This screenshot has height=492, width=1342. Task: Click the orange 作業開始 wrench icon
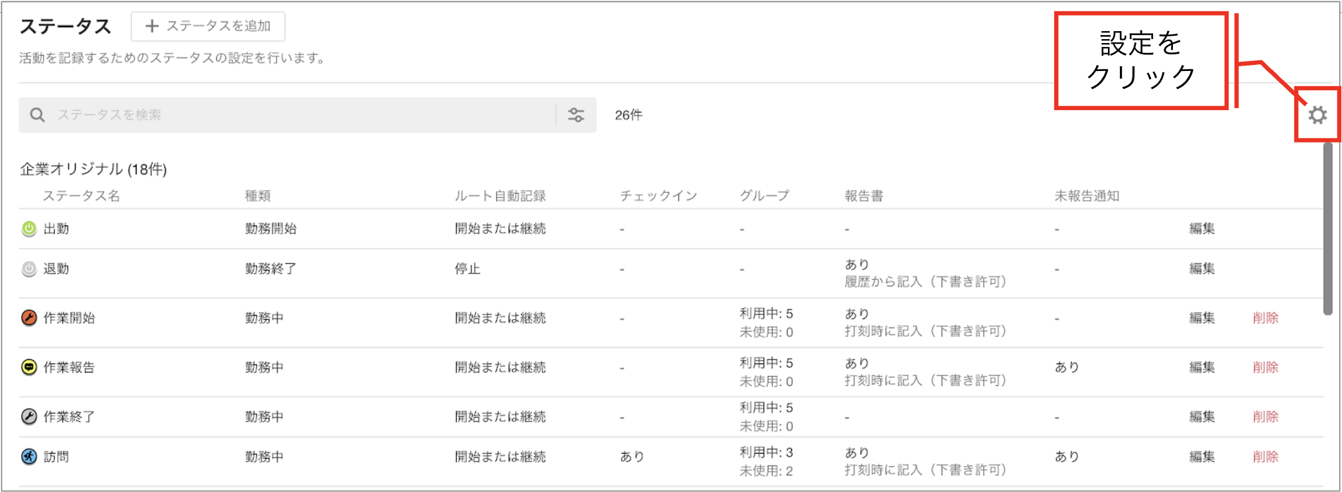click(29, 318)
